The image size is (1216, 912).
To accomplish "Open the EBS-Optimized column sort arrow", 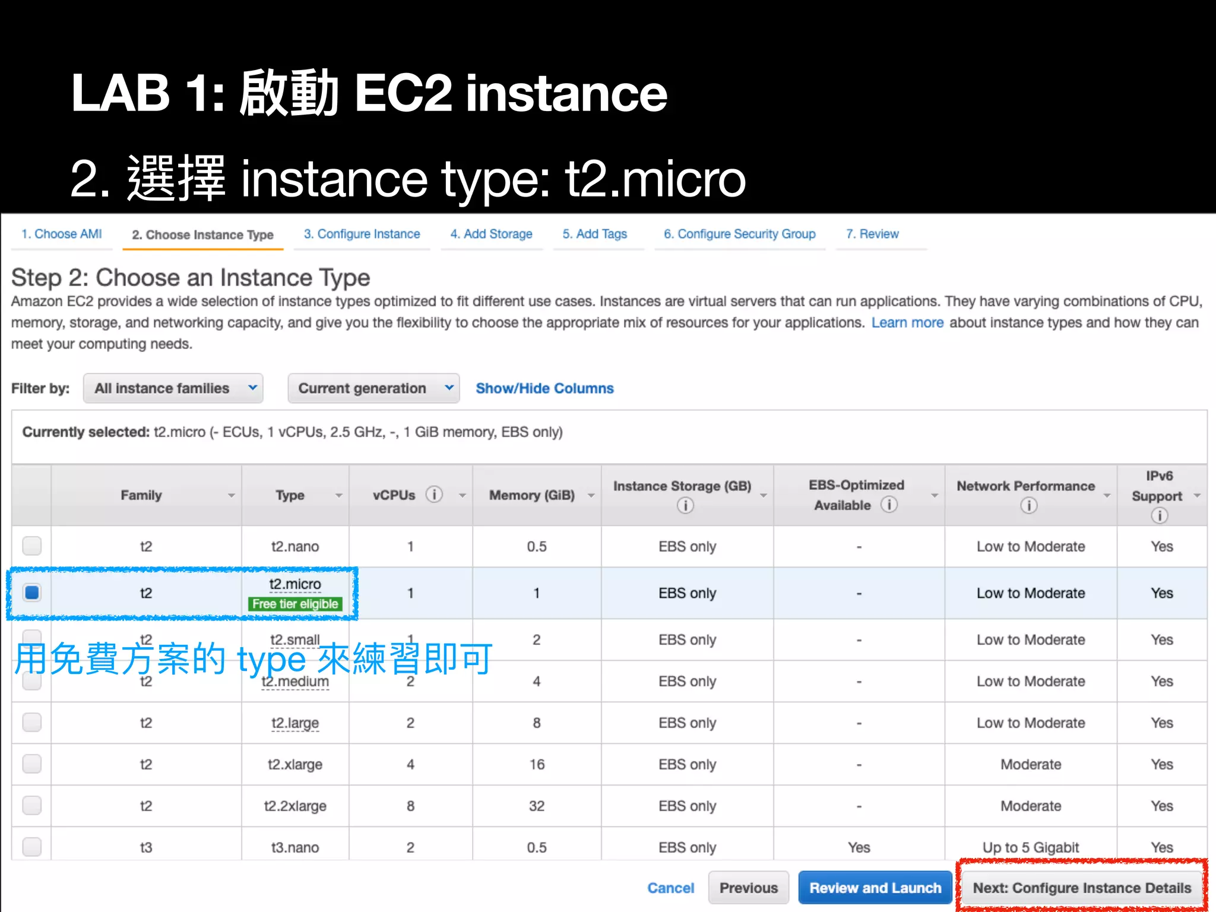I will pyautogui.click(x=935, y=495).
